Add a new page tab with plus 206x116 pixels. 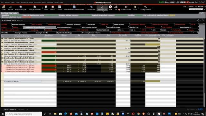click(x=193, y=33)
